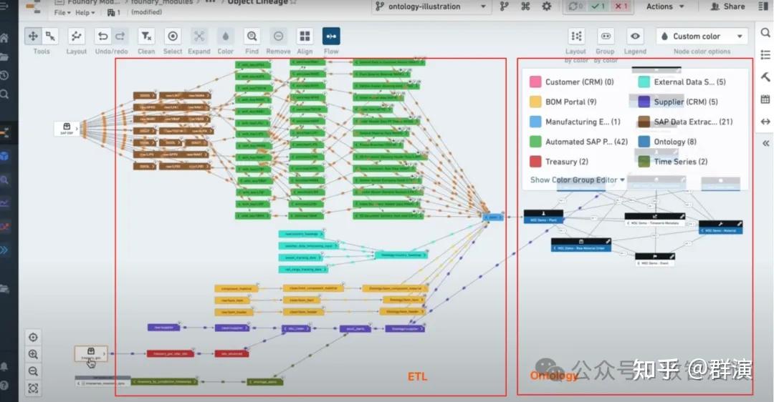Click the Automated SAP P... green swatch
Image resolution: width=774 pixels, height=402 pixels.
coord(535,142)
